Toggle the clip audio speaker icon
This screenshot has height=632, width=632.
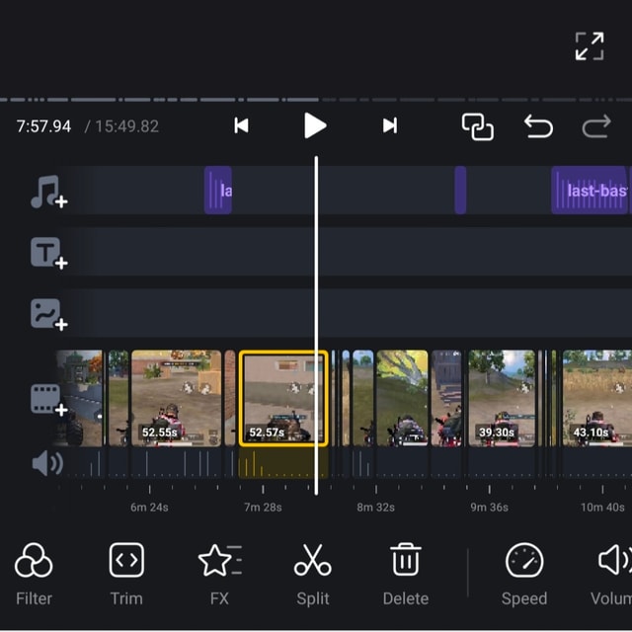[x=47, y=463]
